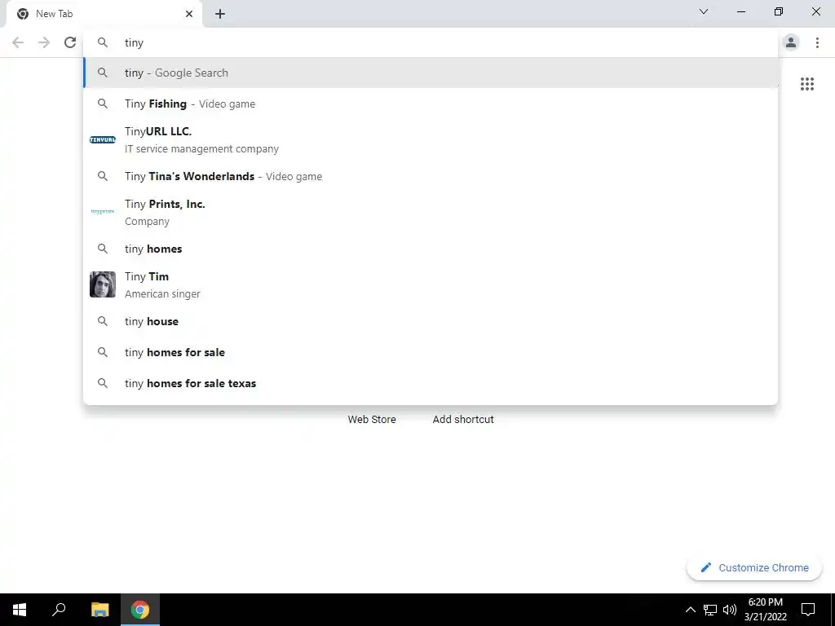This screenshot has height=626, width=835.
Task: Open the Google apps grid icon
Action: click(806, 84)
